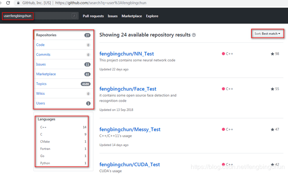The height and width of the screenshot is (174, 288).
Task: Open Pull requests in the header
Action: click(x=93, y=16)
